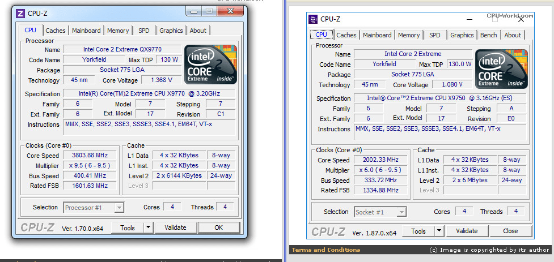The width and height of the screenshot is (554, 262).
Task: Open the Mainboard tab in left CPU-Z window
Action: point(86,31)
